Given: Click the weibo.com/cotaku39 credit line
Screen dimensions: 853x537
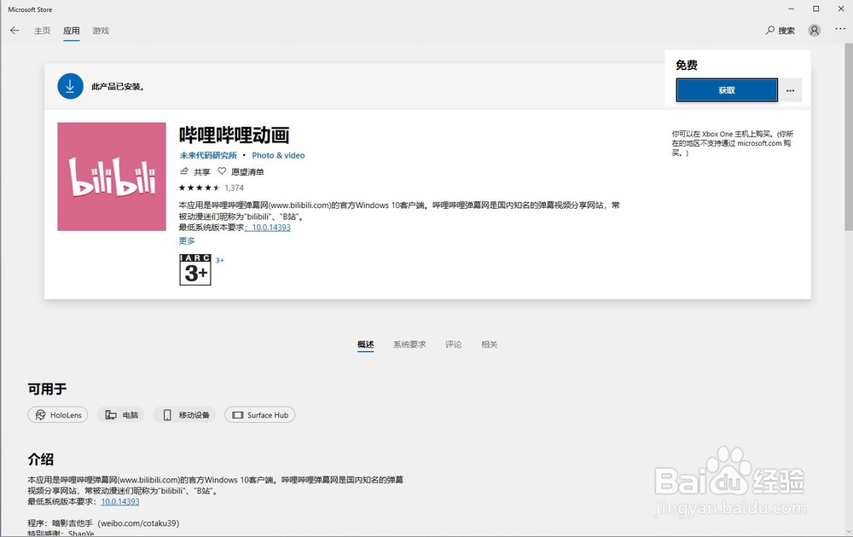Looking at the screenshot, I should (x=103, y=523).
